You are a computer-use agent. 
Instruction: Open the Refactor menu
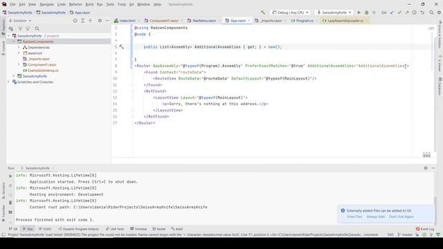[x=75, y=4]
